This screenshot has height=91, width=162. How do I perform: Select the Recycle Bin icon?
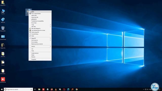(3, 29)
